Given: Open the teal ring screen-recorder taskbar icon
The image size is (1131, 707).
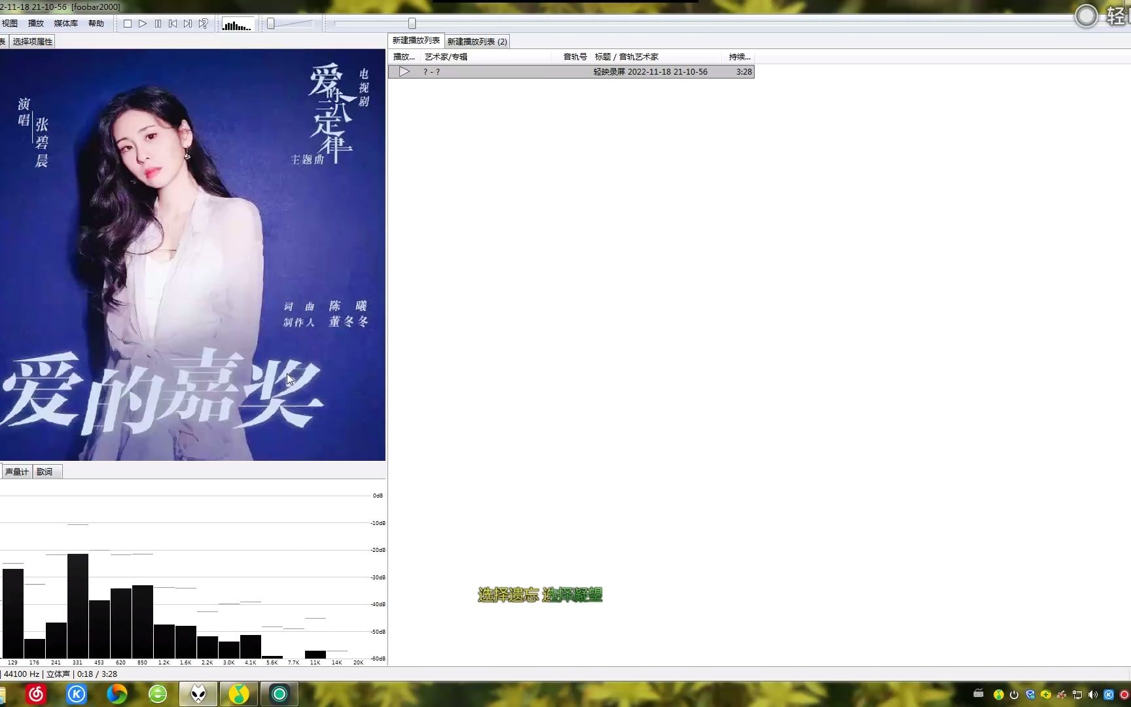Looking at the screenshot, I should [279, 694].
